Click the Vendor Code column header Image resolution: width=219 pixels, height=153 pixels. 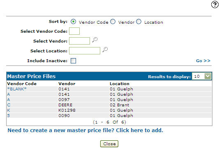[22, 83]
